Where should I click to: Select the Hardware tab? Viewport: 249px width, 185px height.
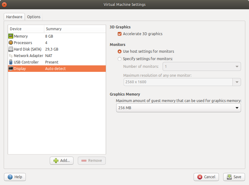click(x=14, y=17)
